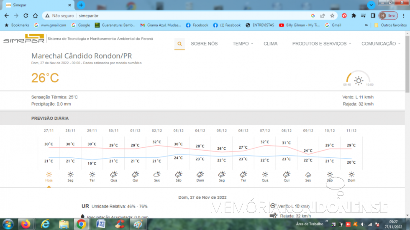Viewport: 410px width, 230px height.
Task: Go to browser home page icon
Action: 36,15
